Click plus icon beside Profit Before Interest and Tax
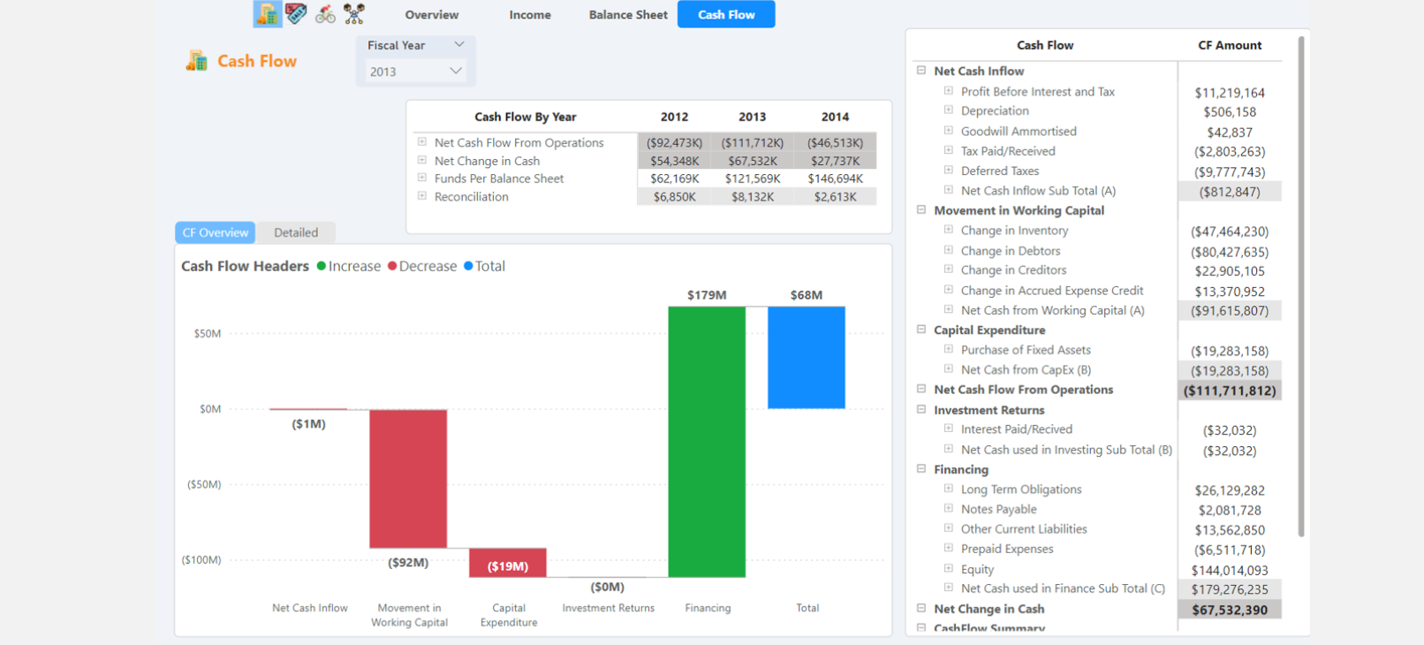Viewport: 1424px width, 645px height. tap(948, 91)
